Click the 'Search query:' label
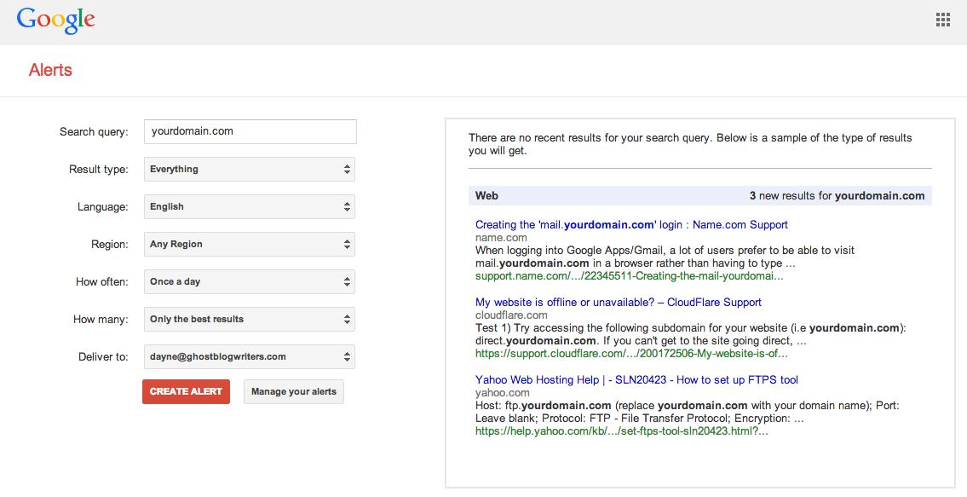 pyautogui.click(x=94, y=131)
